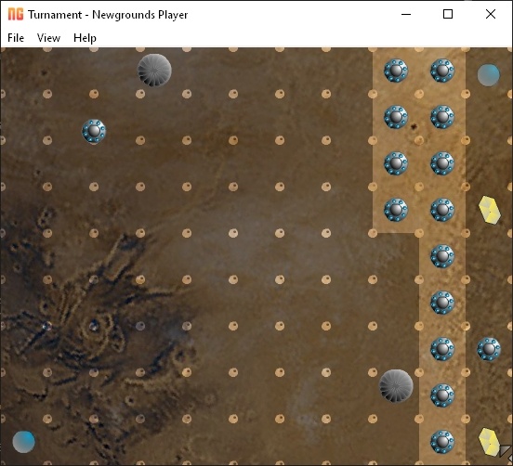The height and width of the screenshot is (466, 513).
Task: Select the bottommost turret in the sand strip
Action: 442,442
